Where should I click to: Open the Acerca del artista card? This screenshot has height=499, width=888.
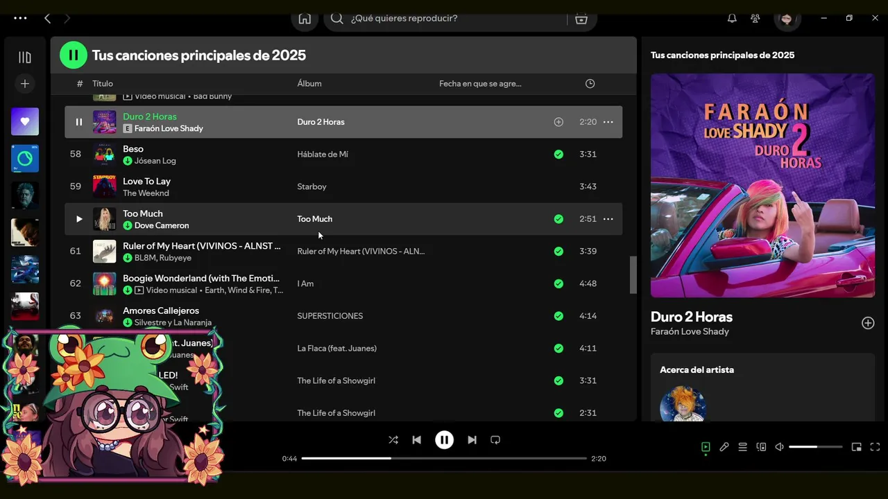pos(762,387)
